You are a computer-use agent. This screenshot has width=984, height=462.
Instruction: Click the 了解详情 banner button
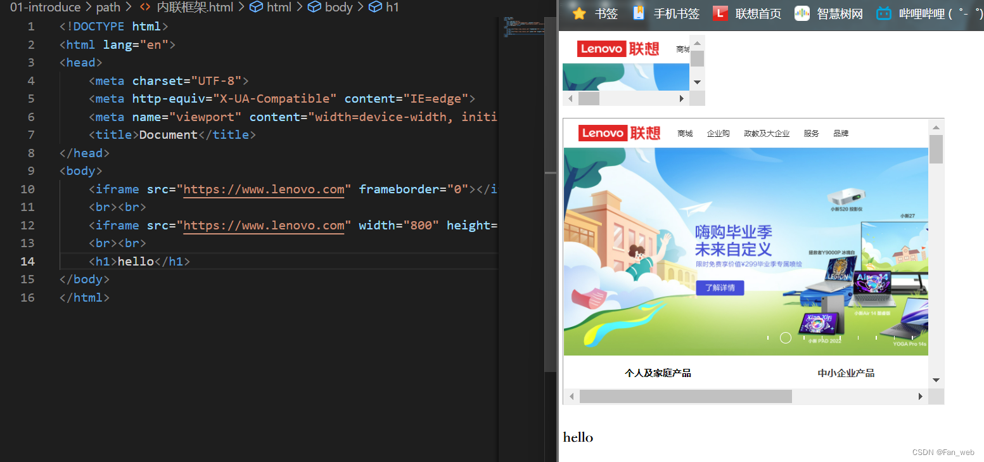(720, 288)
